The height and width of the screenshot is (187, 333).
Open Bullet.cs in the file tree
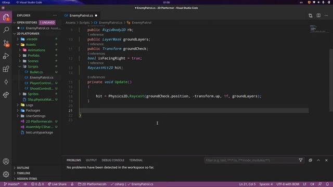(x=37, y=72)
